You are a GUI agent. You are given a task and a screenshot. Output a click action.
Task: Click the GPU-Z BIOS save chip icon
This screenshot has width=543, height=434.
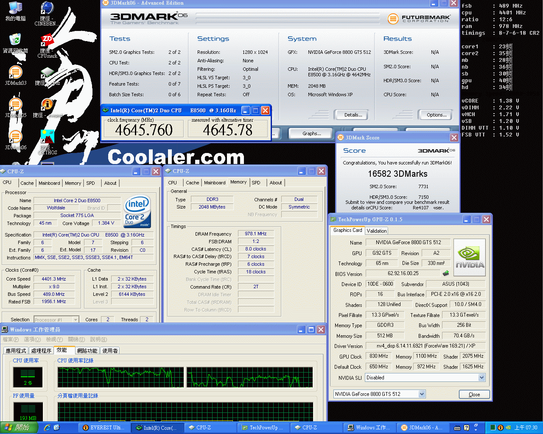point(446,273)
